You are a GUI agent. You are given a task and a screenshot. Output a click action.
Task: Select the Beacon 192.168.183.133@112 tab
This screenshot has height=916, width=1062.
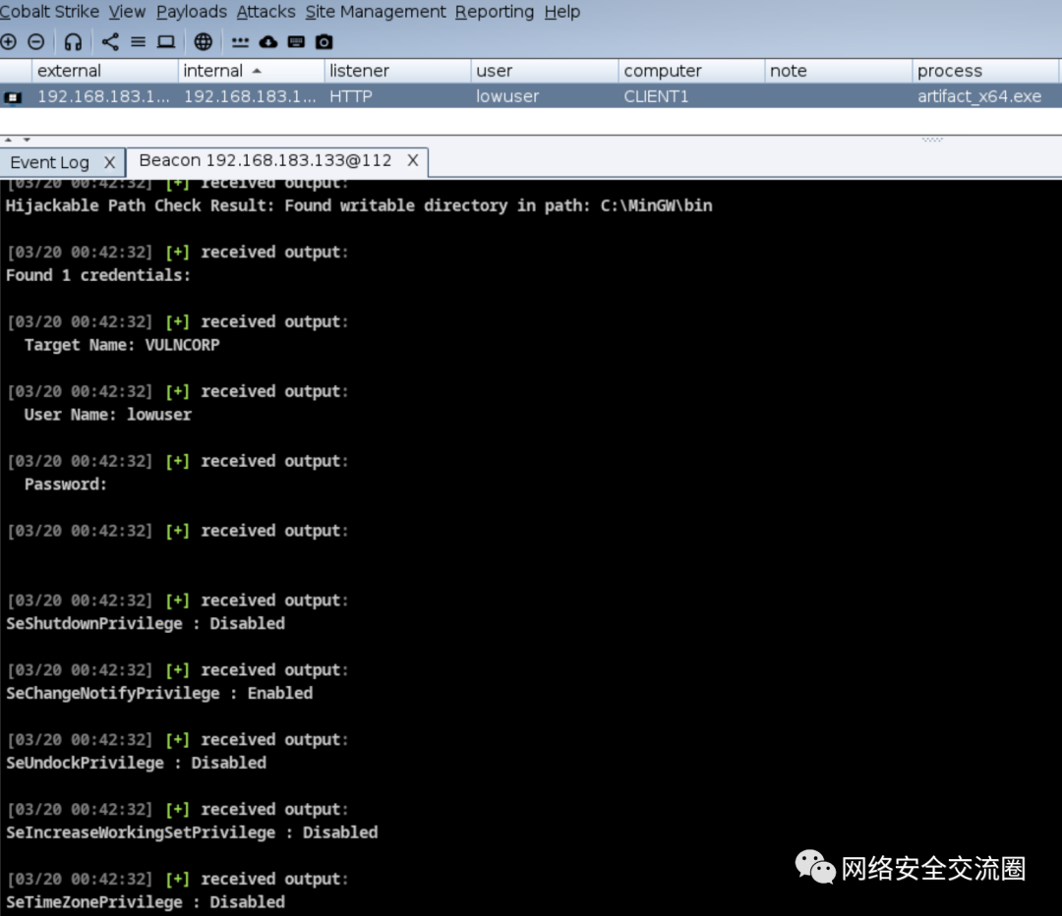[x=265, y=160]
